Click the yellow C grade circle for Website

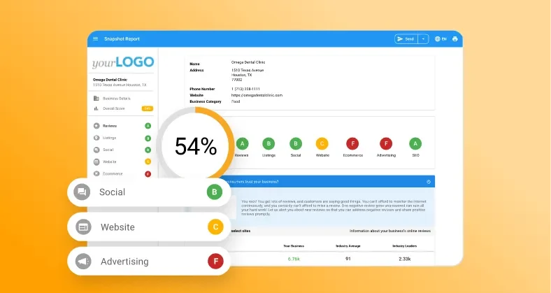[322, 143]
